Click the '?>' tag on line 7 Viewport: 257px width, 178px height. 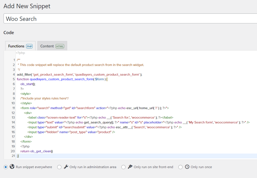point(22,89)
